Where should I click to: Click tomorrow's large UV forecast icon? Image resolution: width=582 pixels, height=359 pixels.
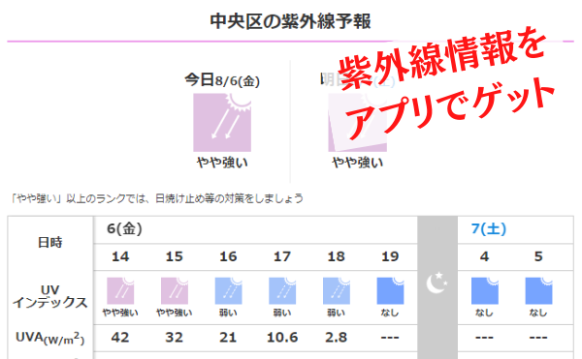[357, 122]
